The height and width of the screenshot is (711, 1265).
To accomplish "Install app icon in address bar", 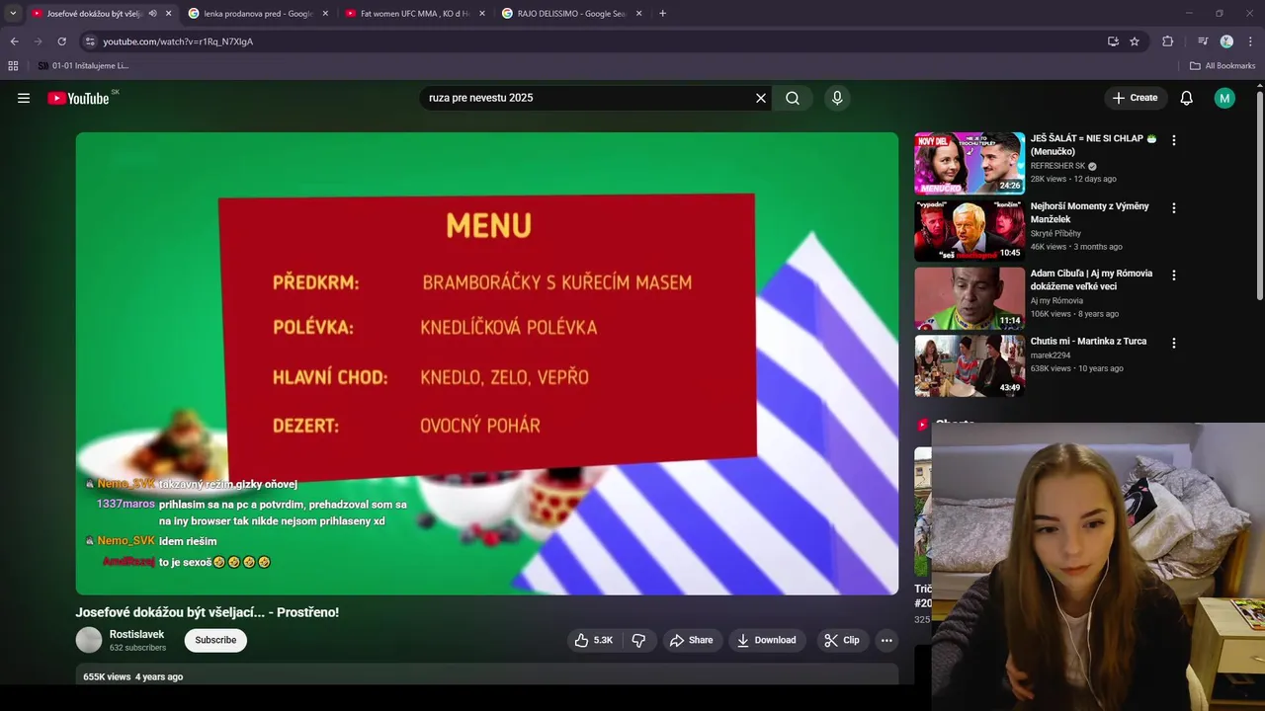I will point(1113,41).
